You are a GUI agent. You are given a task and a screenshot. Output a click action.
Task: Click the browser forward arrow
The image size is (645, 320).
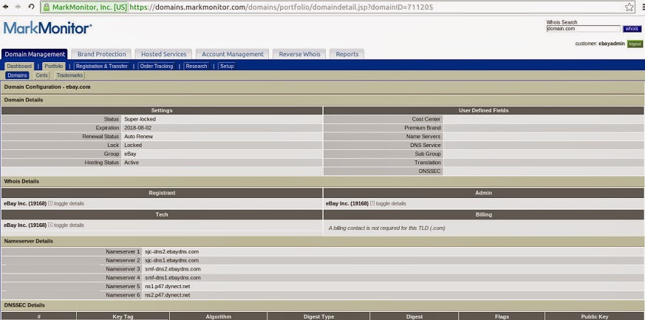coord(18,7)
